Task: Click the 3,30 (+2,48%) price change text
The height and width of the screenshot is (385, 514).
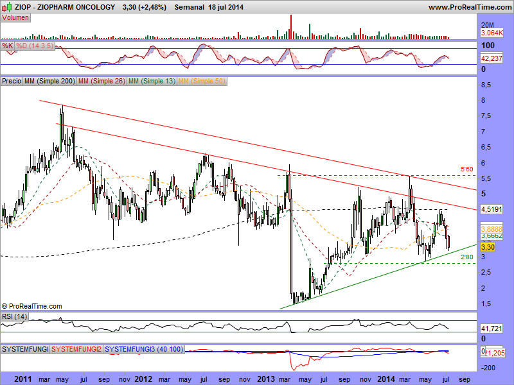Action: pos(144,7)
